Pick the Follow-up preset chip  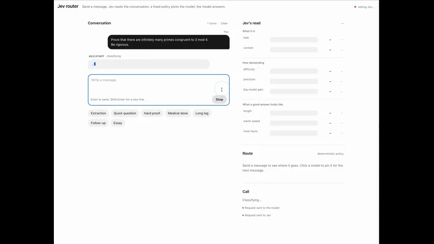(98, 123)
